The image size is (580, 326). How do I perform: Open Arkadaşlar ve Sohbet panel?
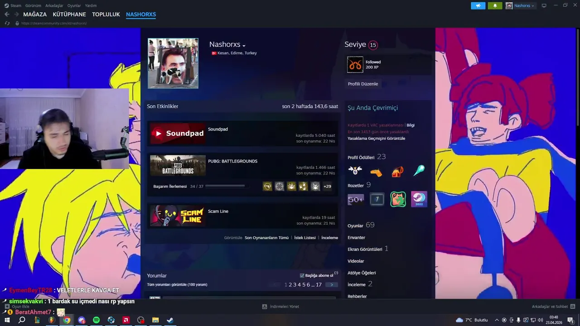553,307
